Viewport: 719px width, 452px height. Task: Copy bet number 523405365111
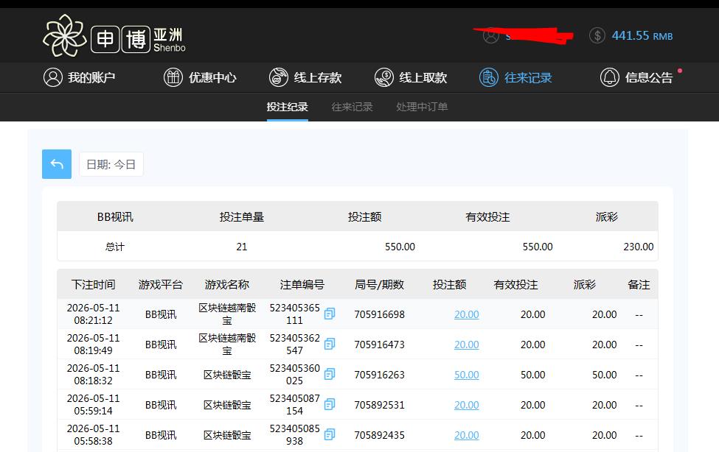pos(329,314)
